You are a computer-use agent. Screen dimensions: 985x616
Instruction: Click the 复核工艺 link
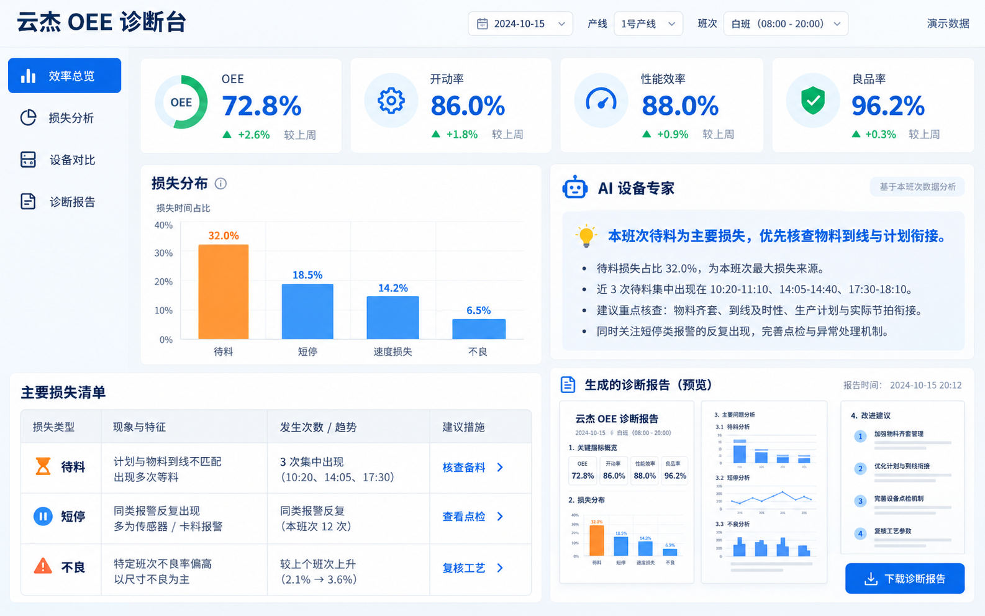(x=464, y=568)
